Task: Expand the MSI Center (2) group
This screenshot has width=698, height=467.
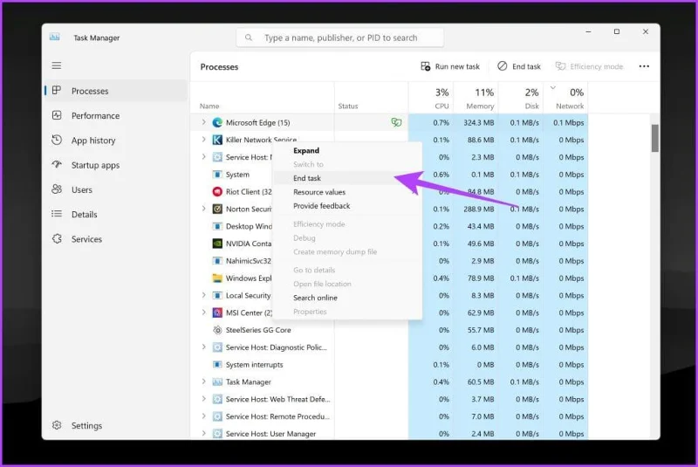Action: coord(203,312)
